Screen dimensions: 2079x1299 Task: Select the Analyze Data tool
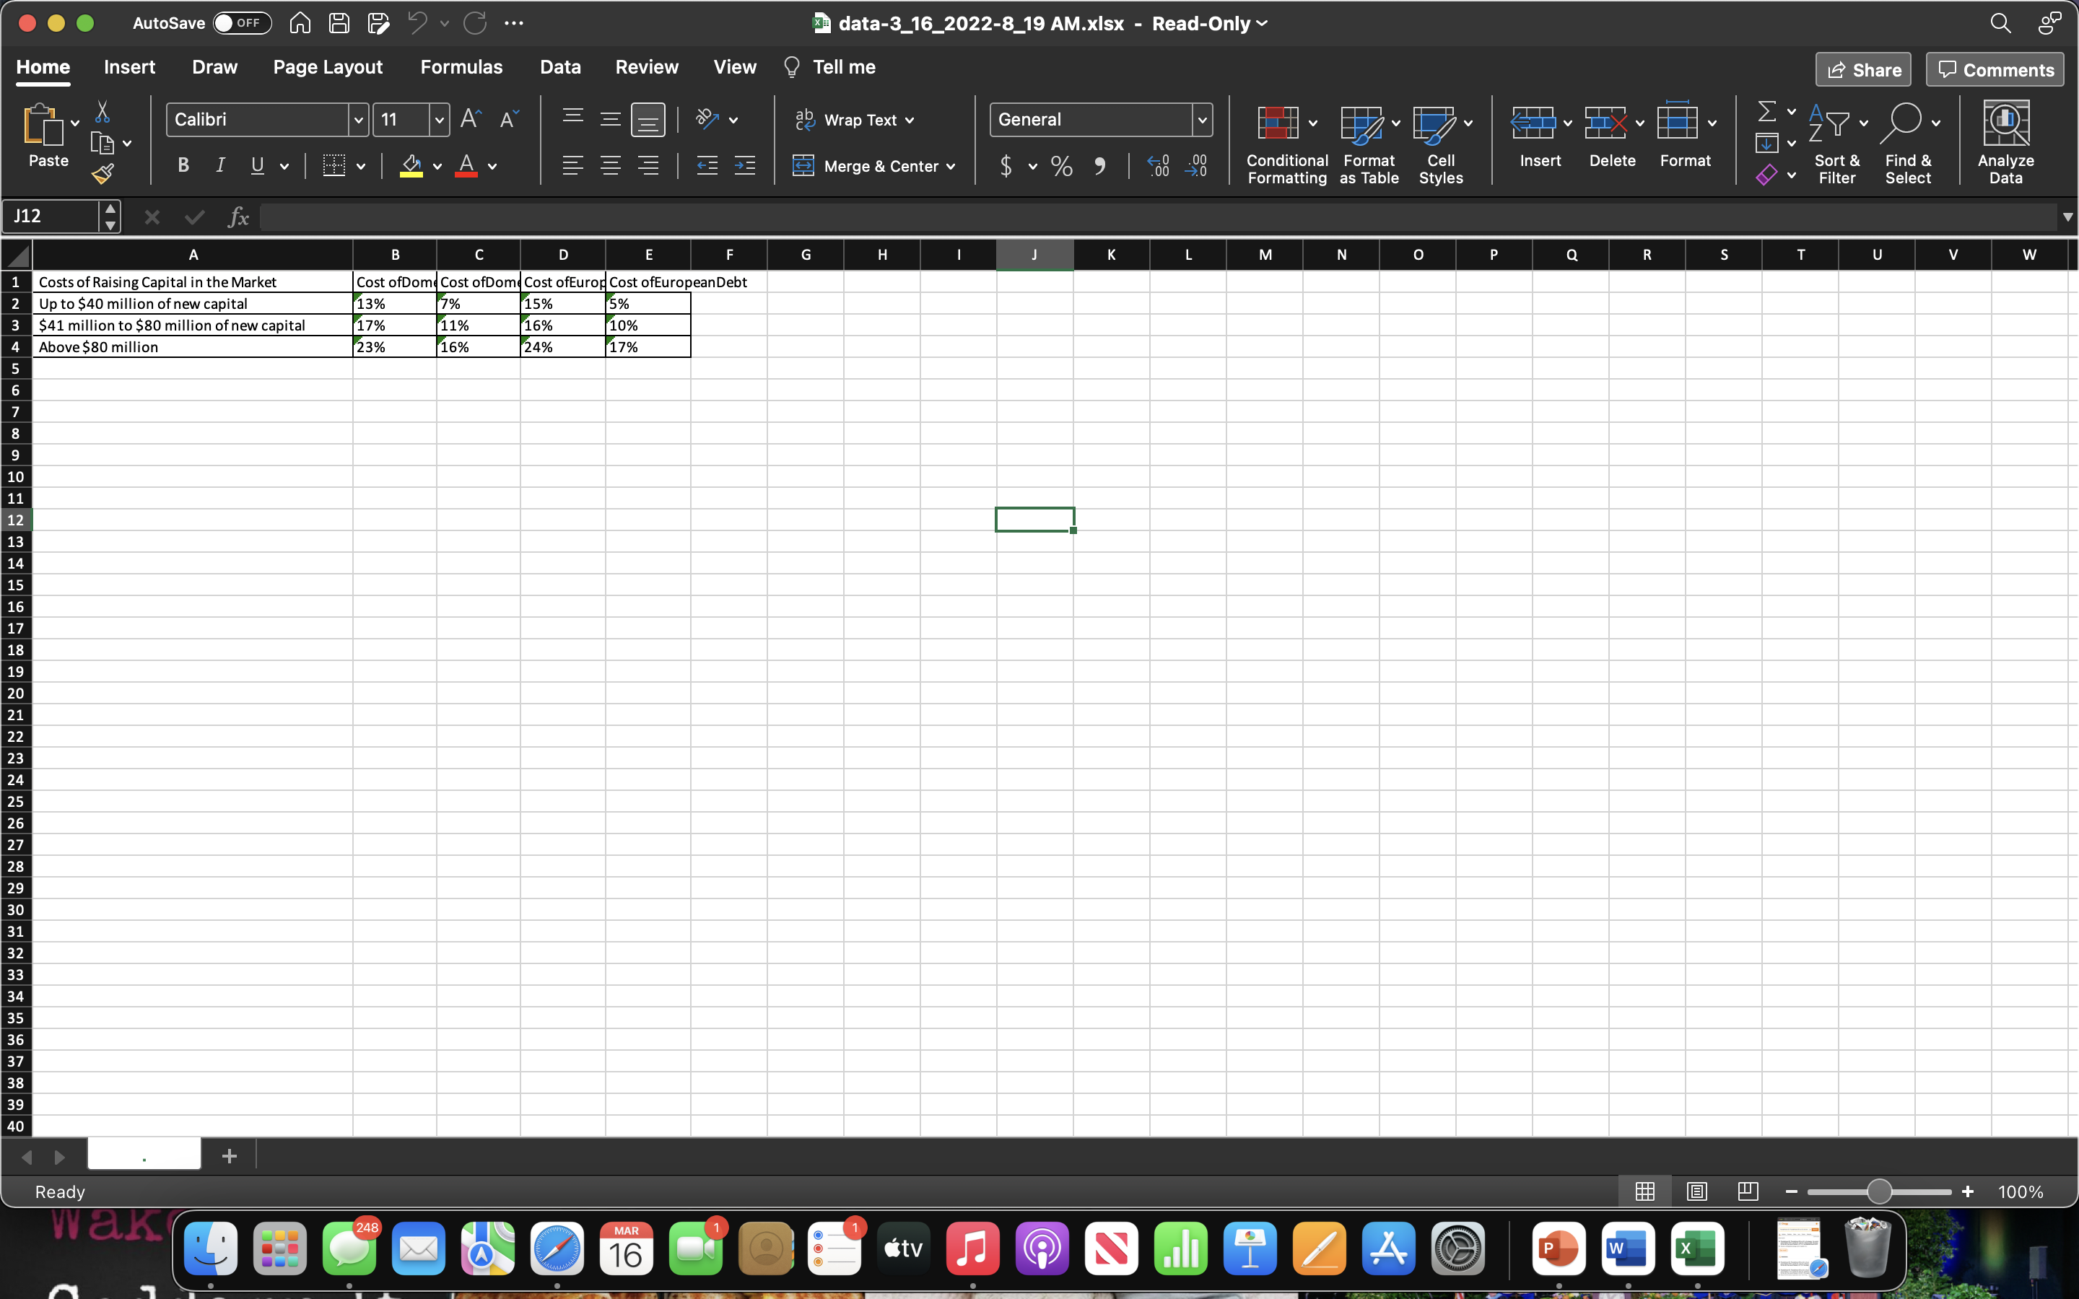click(x=2006, y=140)
